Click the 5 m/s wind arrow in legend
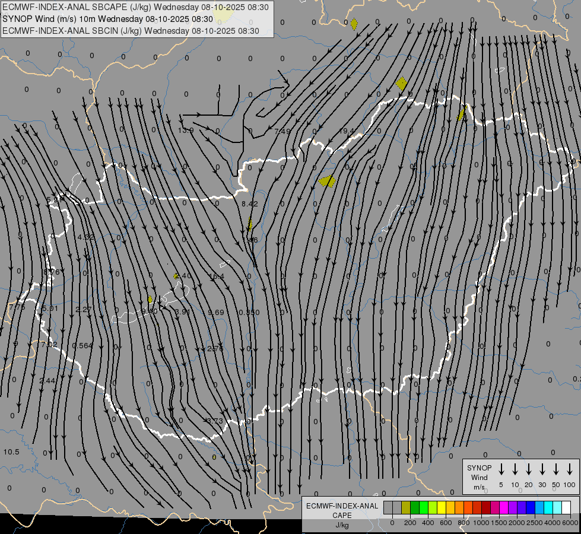 (501, 469)
